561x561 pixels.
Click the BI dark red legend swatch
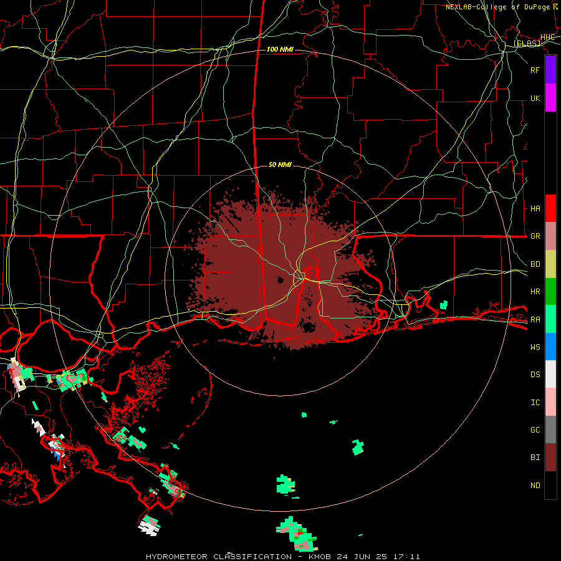tap(550, 458)
